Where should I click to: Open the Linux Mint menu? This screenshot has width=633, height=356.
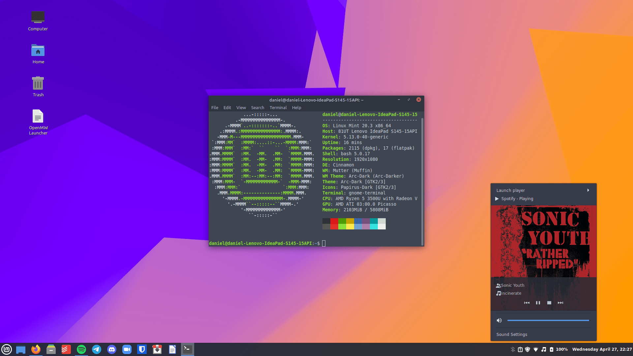pos(7,349)
